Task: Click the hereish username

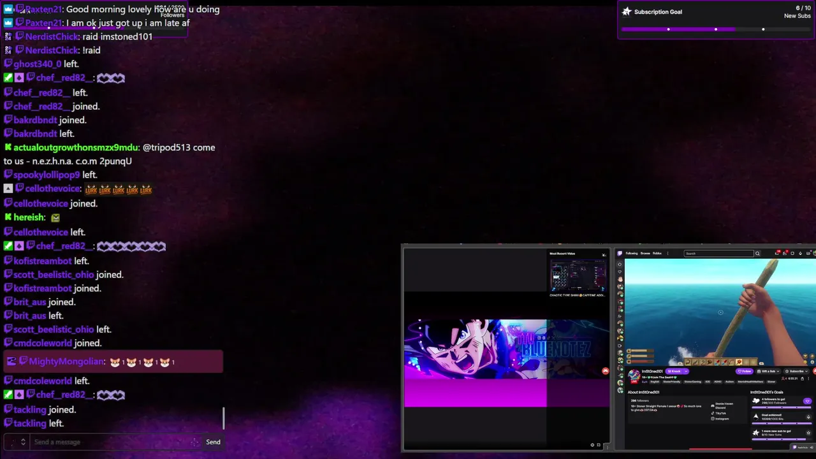Action: (x=29, y=217)
